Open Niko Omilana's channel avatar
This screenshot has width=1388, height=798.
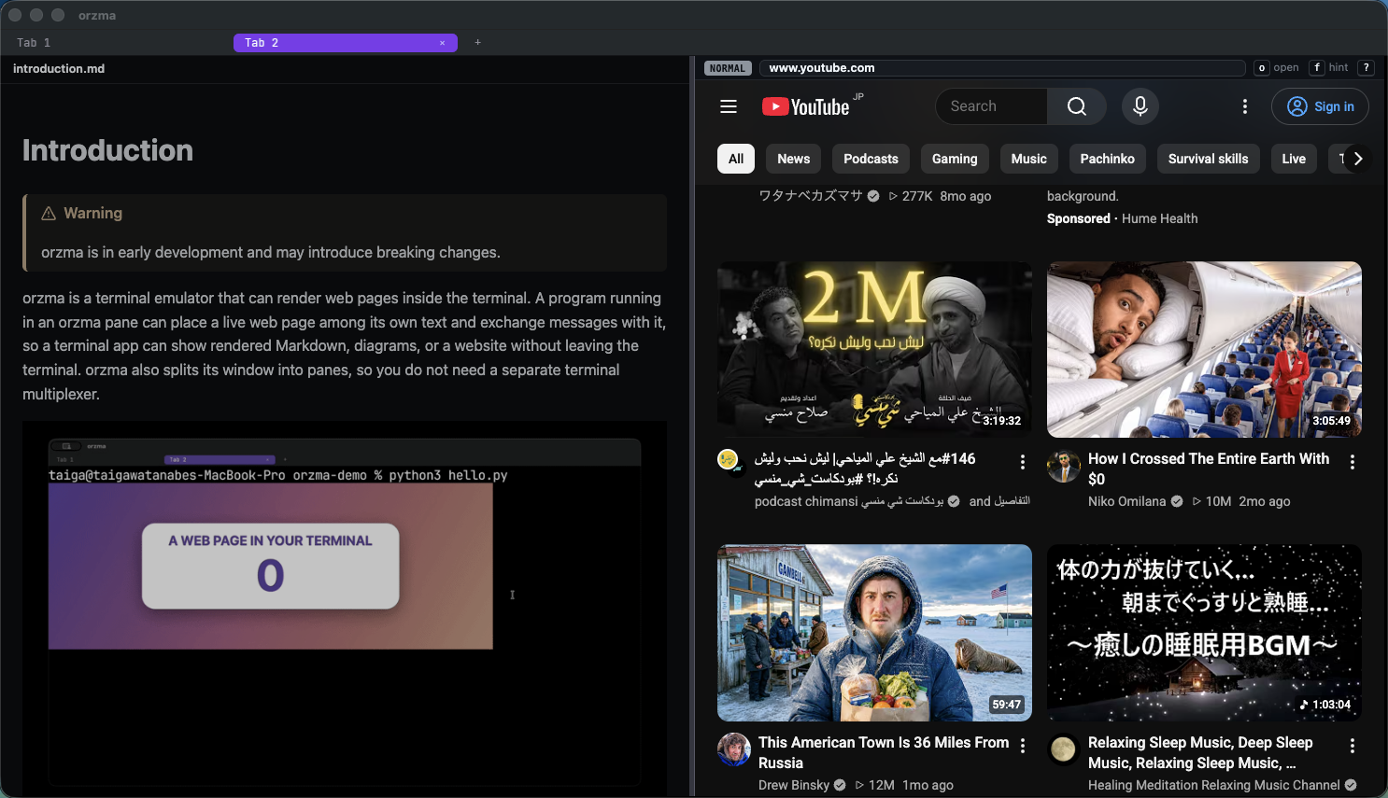point(1064,467)
